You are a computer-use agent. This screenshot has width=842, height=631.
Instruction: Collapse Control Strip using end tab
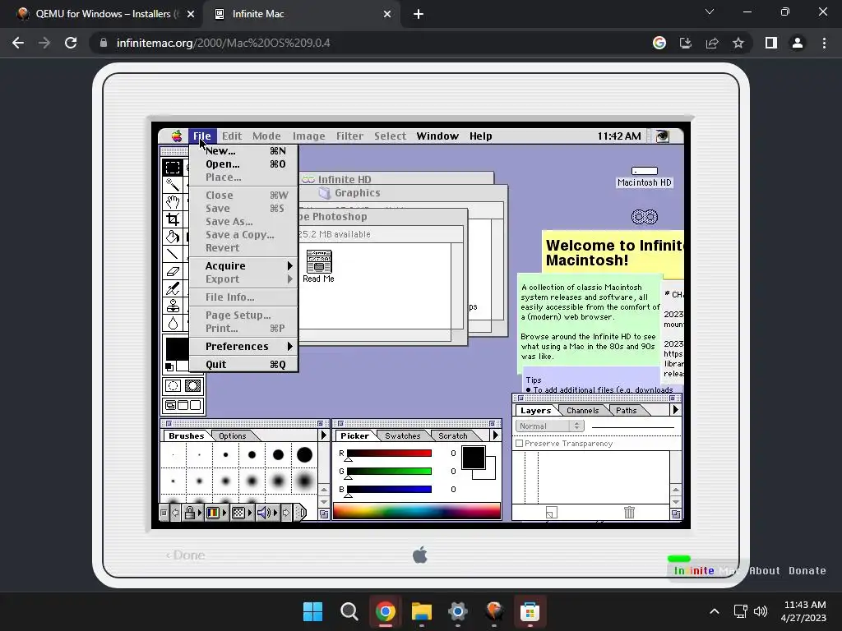300,513
